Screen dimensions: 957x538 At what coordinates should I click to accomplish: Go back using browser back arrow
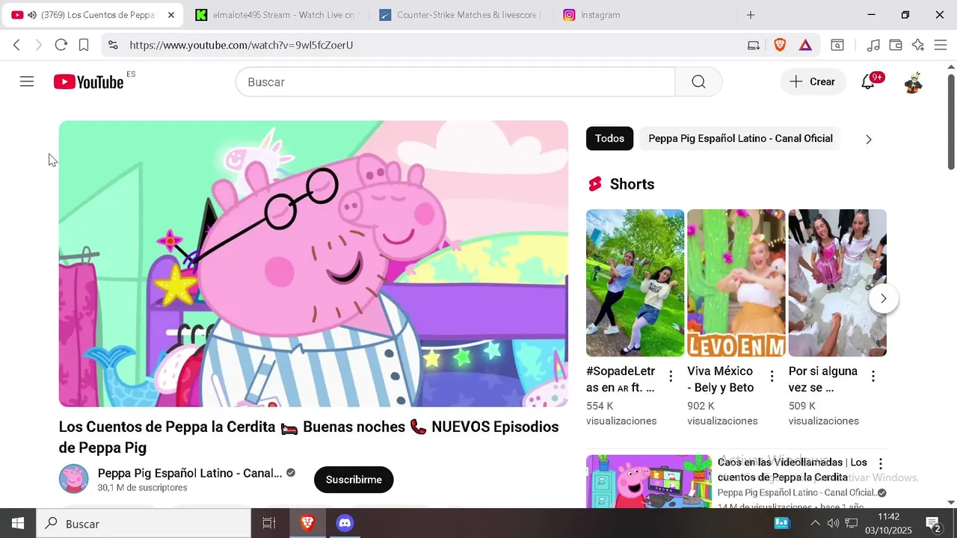click(16, 45)
